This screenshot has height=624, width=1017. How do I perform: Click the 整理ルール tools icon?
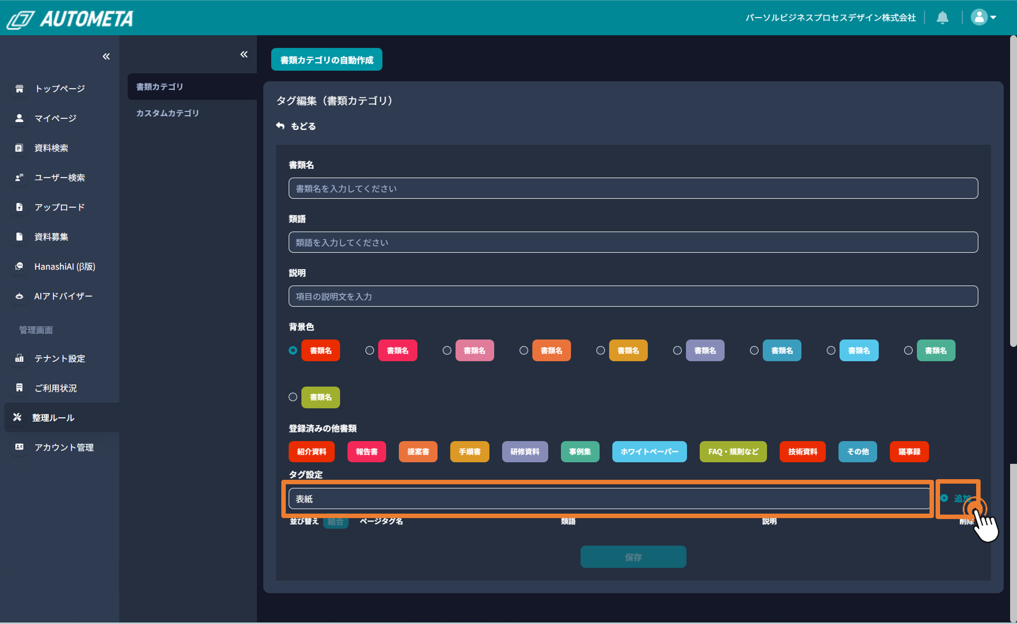point(17,417)
